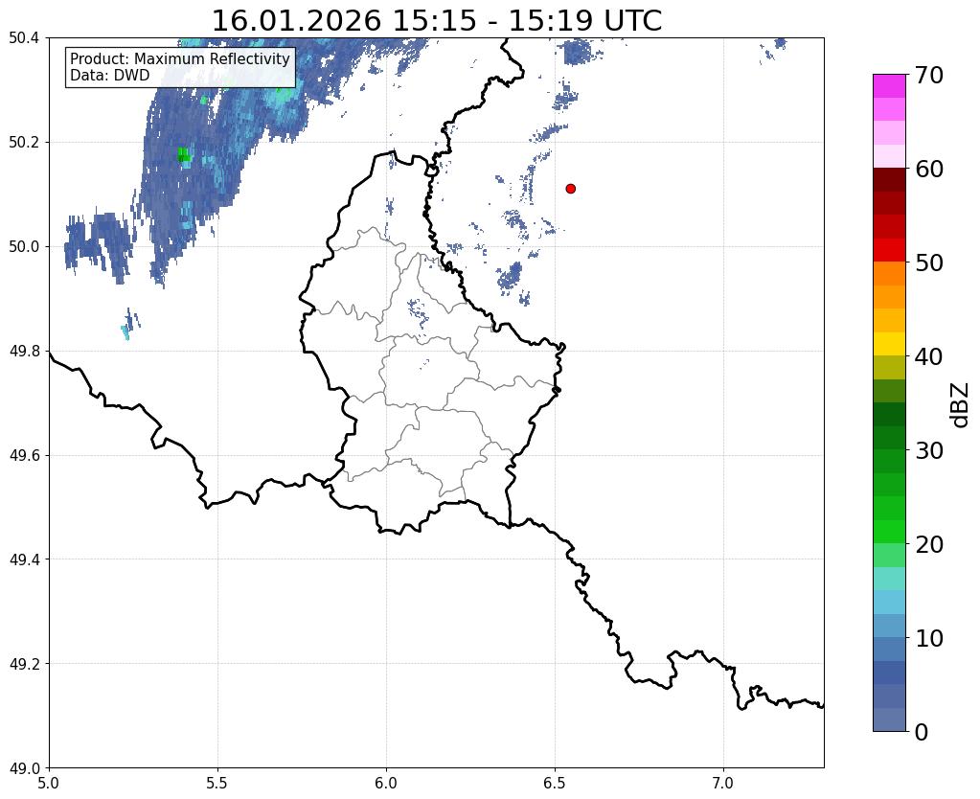Click the 6.5 longitude tick label
Image resolution: width=980 pixels, height=799 pixels.
tap(555, 784)
